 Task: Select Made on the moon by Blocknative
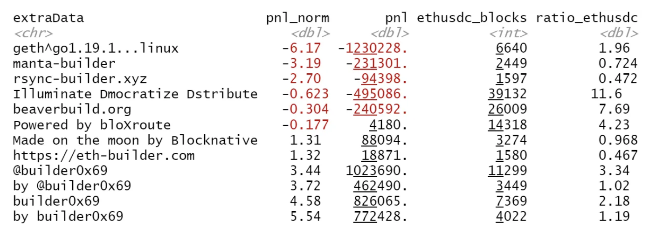pyautogui.click(x=135, y=140)
